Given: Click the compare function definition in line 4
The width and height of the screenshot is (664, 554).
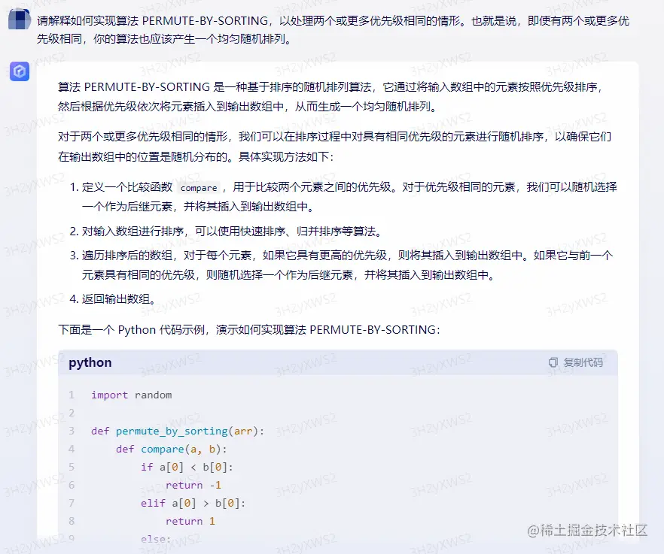Looking at the screenshot, I should click(x=163, y=449).
